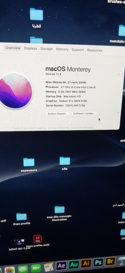This screenshot has width=125, height=273.
Task: Launch Photoshop from the dock
Action: pos(98,262)
